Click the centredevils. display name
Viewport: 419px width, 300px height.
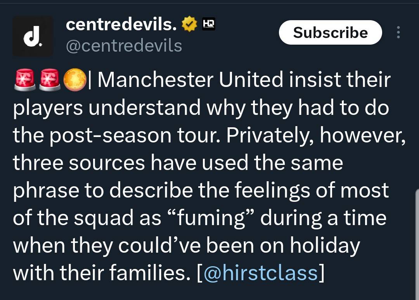click(x=121, y=24)
